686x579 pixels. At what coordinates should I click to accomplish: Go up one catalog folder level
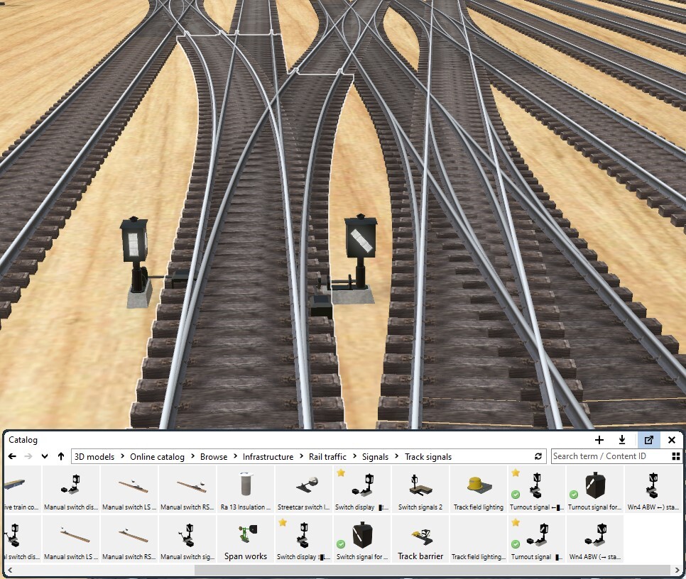(61, 456)
